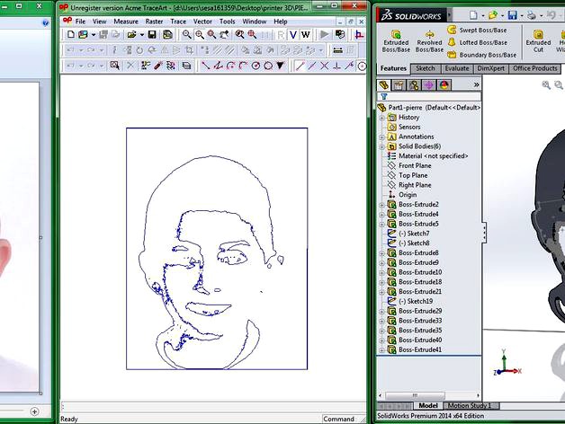Switch to the Motion Study 1 tab
Screen dimensions: 565x424
tap(470, 406)
